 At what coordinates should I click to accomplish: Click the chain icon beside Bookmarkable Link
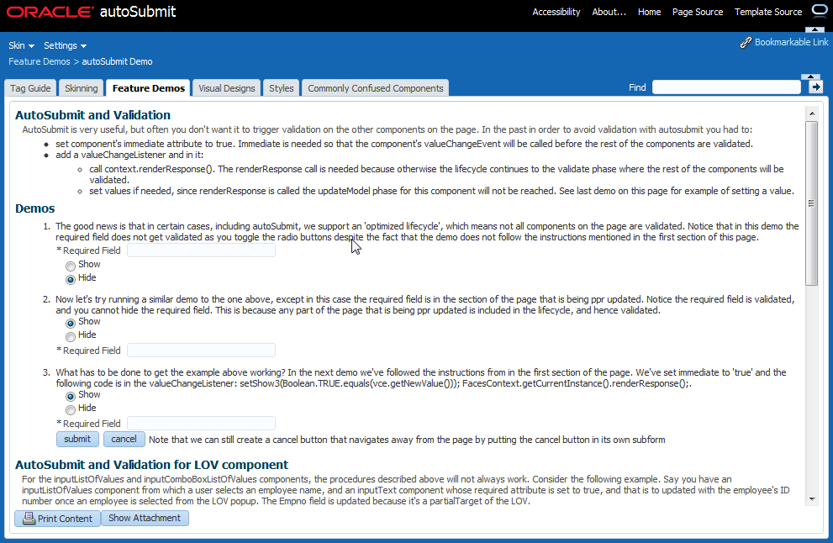746,43
